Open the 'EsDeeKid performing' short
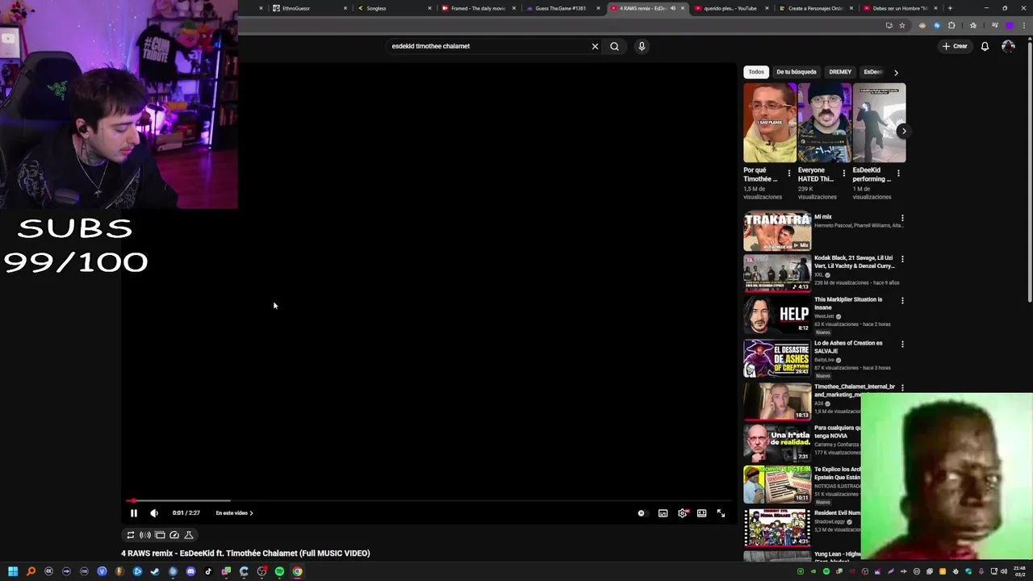Viewport: 1033px width, 581px height. tap(880, 123)
